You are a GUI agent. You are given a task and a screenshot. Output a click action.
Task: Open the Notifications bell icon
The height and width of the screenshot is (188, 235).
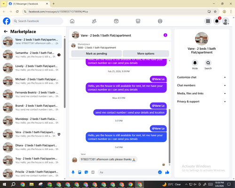tap(217, 21)
